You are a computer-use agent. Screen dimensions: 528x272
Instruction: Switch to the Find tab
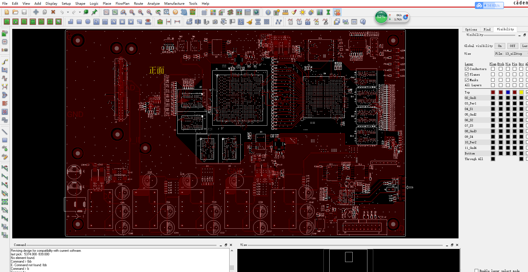pyautogui.click(x=487, y=29)
